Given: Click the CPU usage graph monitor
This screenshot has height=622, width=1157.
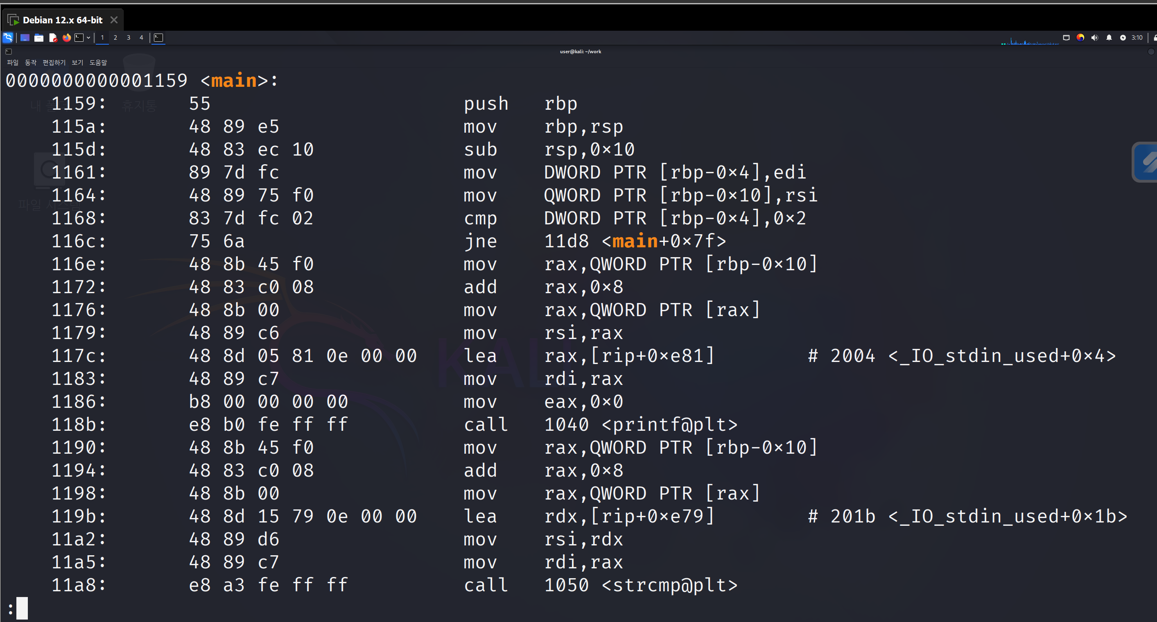Looking at the screenshot, I should coord(1030,40).
